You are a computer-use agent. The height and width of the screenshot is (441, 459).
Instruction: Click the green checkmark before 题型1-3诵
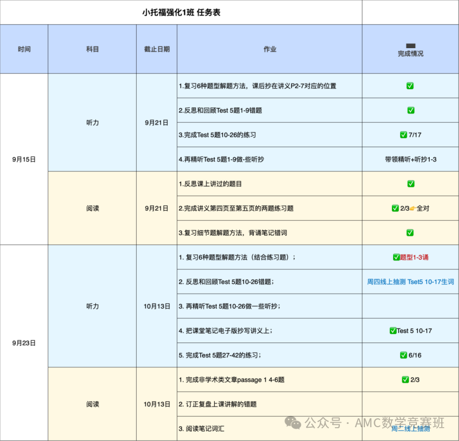point(396,257)
